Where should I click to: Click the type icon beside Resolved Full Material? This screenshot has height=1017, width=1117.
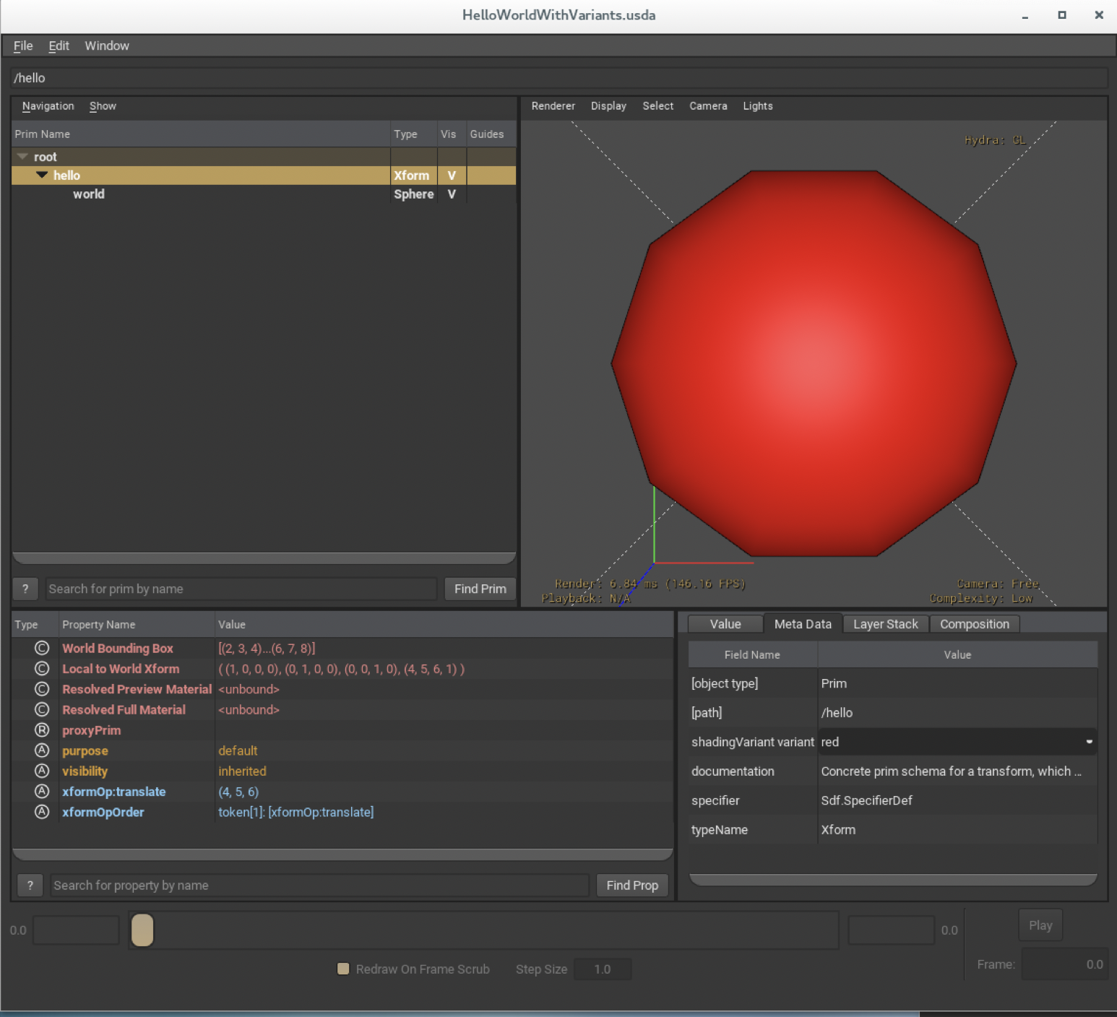42,709
